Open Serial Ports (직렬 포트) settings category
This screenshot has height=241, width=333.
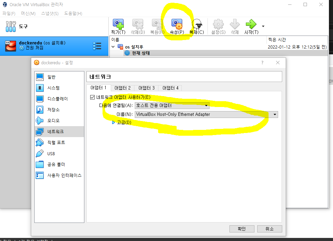point(59,143)
